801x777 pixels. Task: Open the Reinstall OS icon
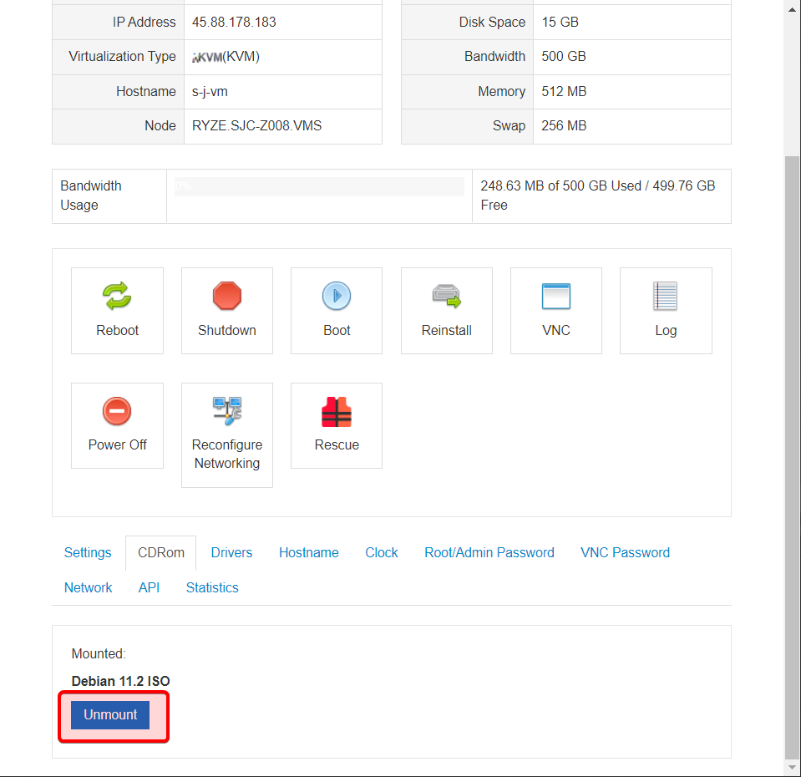pos(446,297)
